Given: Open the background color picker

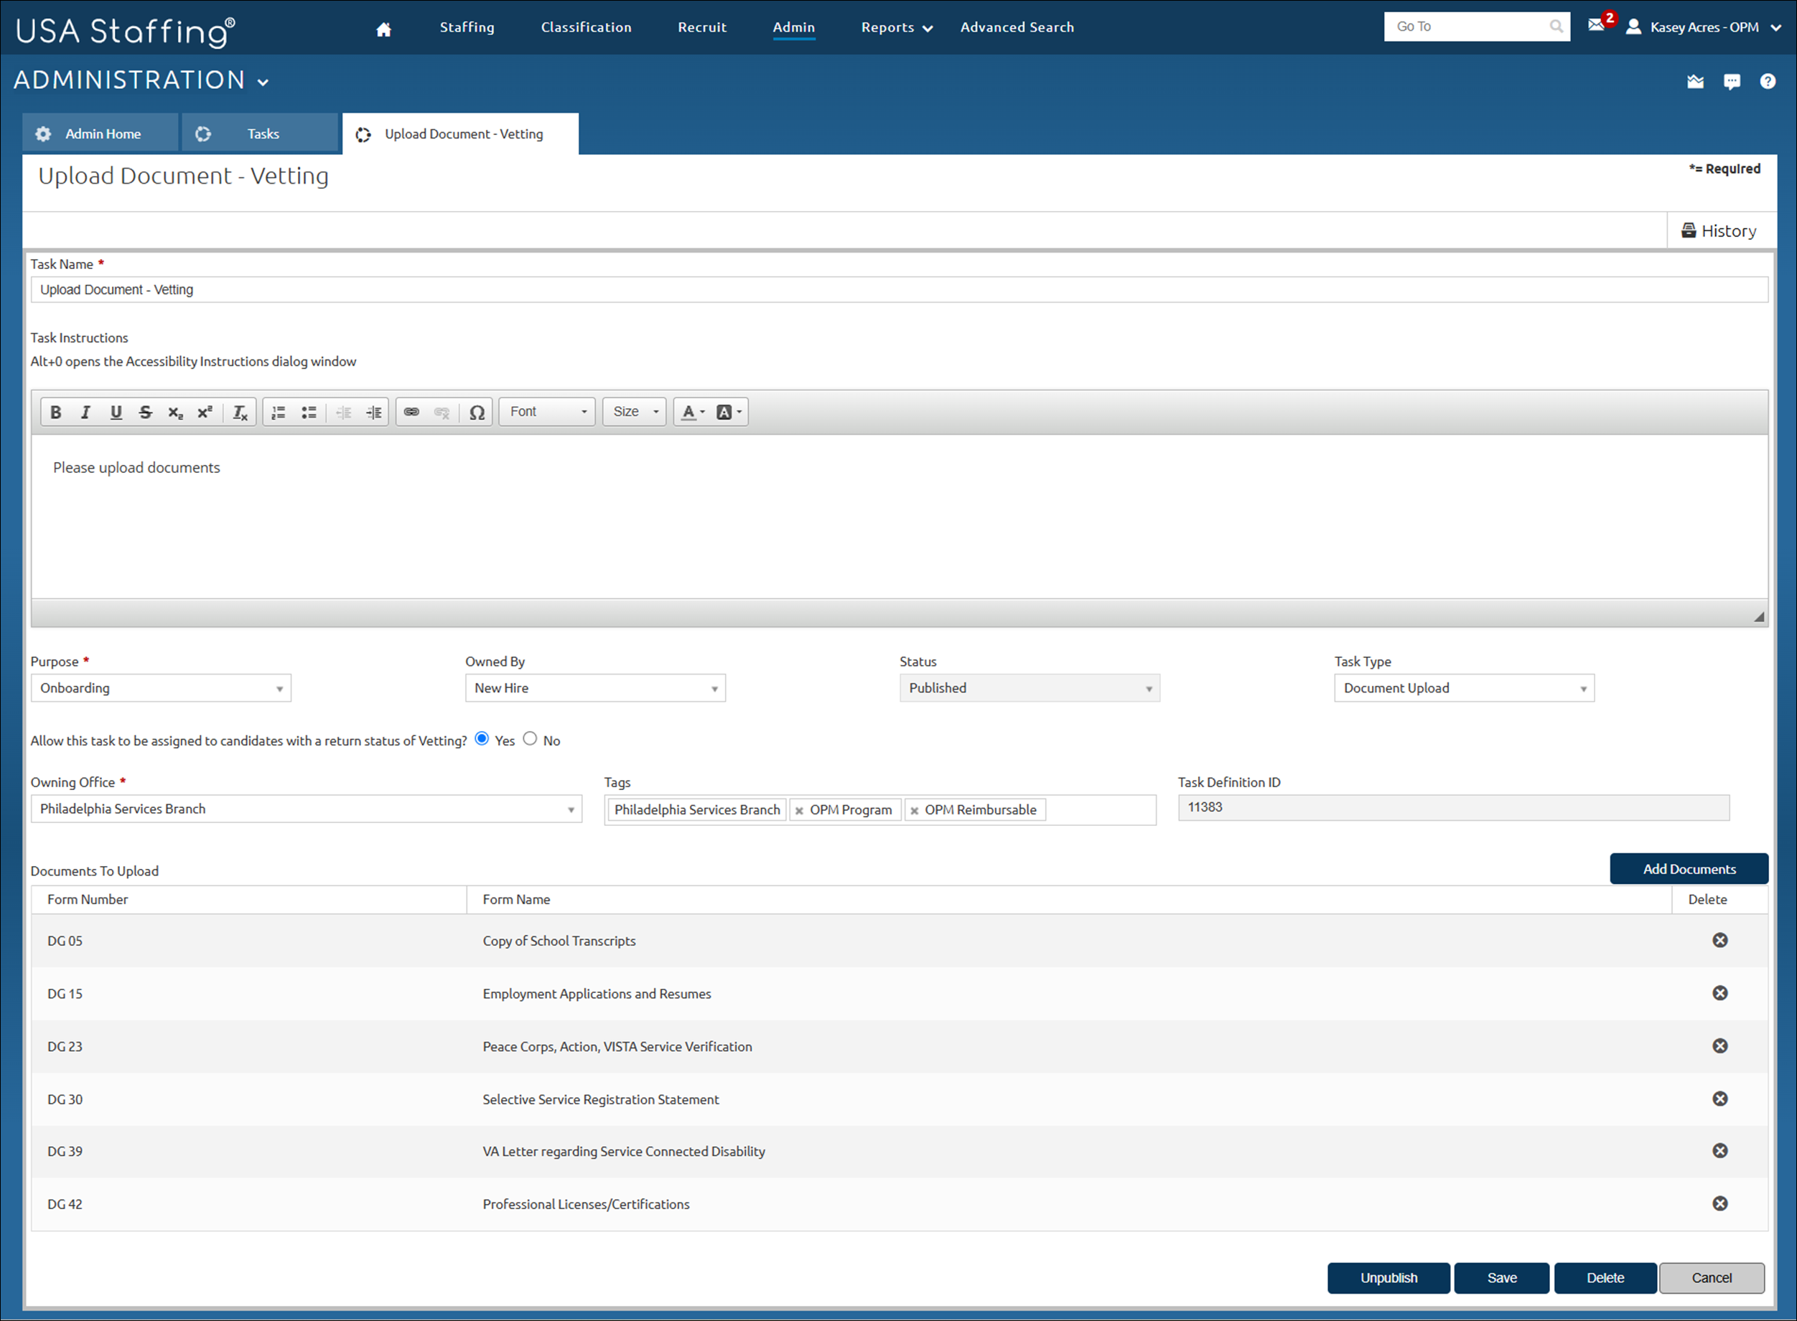Looking at the screenshot, I should click(x=729, y=412).
